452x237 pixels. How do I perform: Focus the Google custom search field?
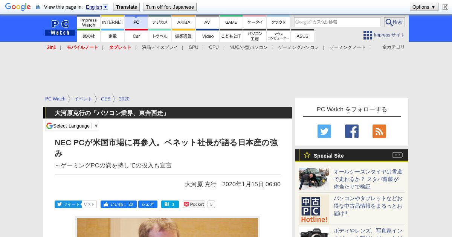click(x=337, y=22)
